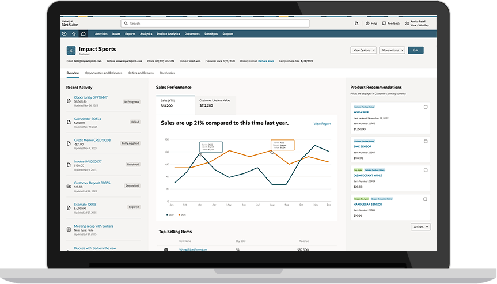Click the Home icon in navigation bar
Image resolution: width=497 pixels, height=284 pixels.
click(x=83, y=34)
